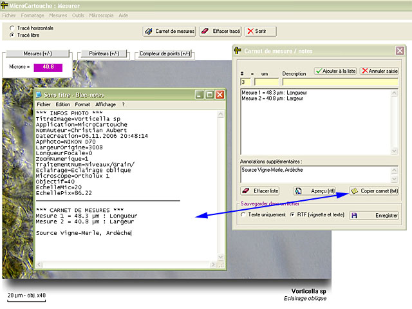This screenshot has width=412, height=309.
Task: Click the yellow note icon on Copier carnet
Action: [354, 191]
